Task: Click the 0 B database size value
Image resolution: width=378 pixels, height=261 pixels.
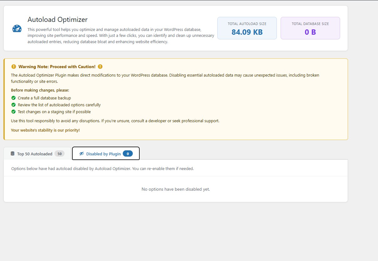Action: (x=310, y=32)
